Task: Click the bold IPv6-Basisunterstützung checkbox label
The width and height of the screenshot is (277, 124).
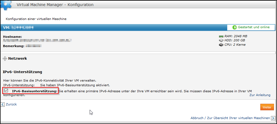Action: 34,91
